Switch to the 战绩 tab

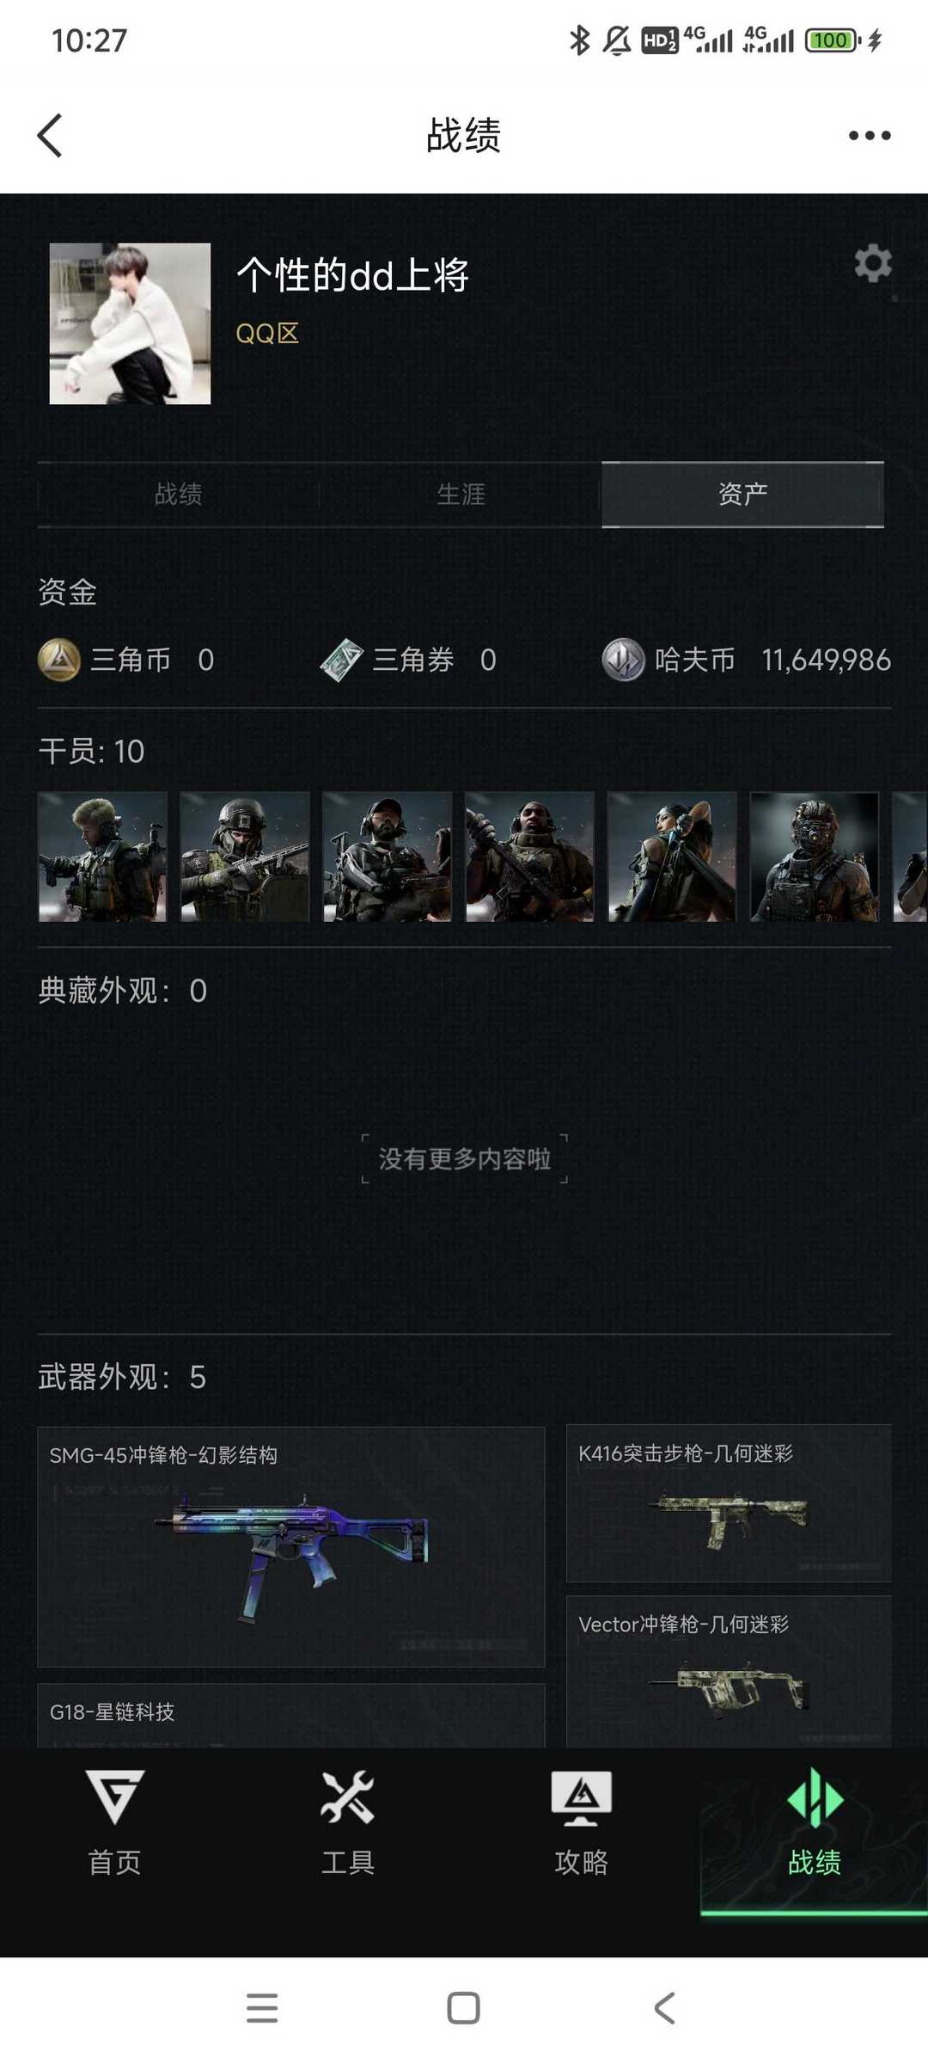click(178, 494)
